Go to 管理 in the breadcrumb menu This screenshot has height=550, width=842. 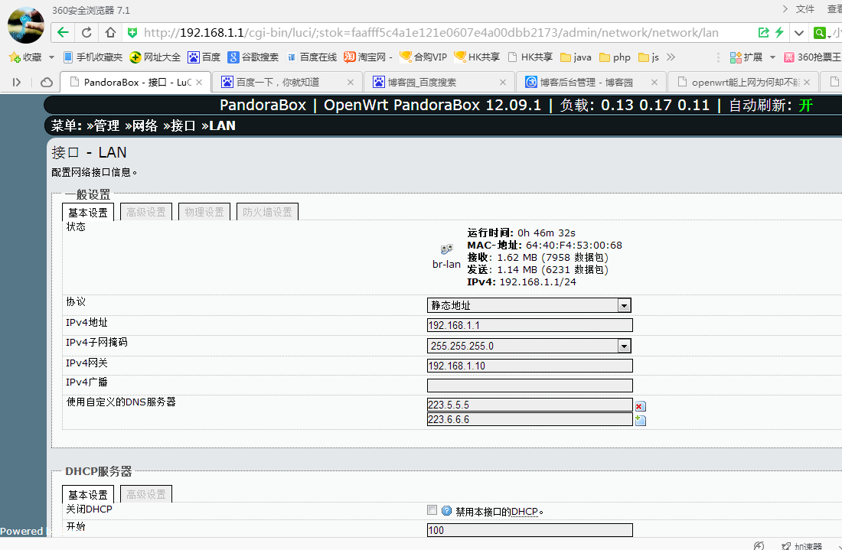click(x=107, y=125)
